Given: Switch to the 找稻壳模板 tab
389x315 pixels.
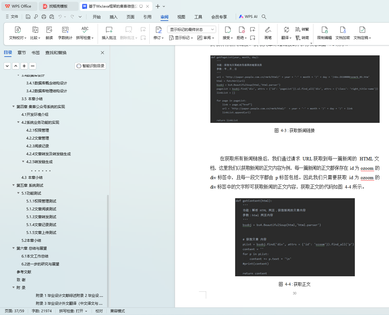Looking at the screenshot, I should [x=59, y=6].
